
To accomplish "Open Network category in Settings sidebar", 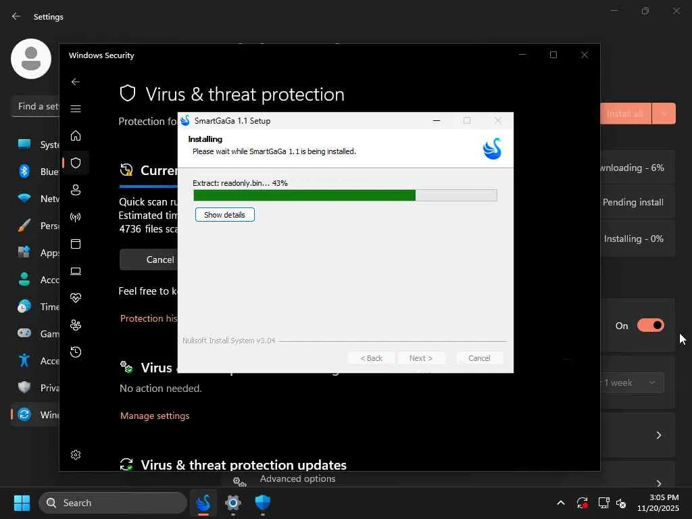I will 35,199.
